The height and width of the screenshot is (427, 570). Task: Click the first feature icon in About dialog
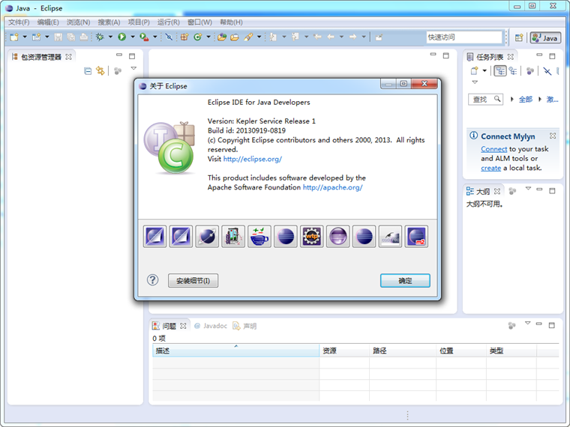[x=154, y=237]
